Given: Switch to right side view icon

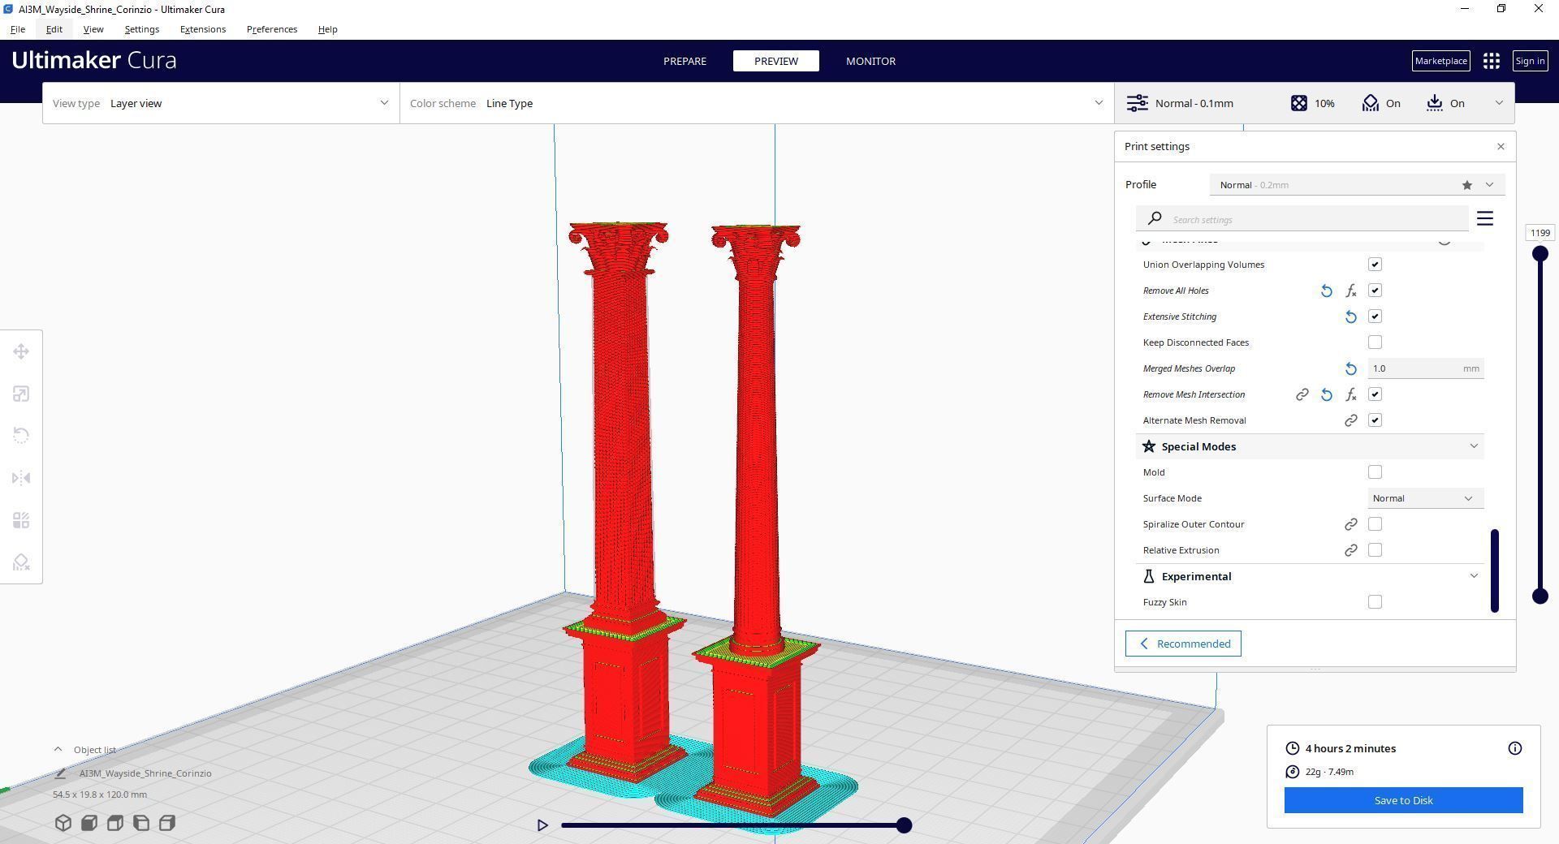Looking at the screenshot, I should click(x=167, y=823).
